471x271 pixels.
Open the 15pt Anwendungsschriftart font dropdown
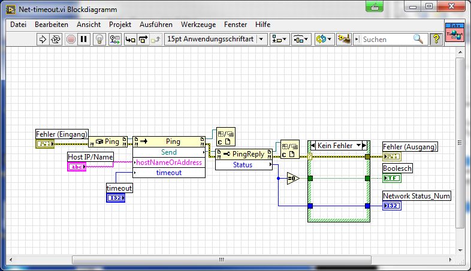tap(215, 40)
